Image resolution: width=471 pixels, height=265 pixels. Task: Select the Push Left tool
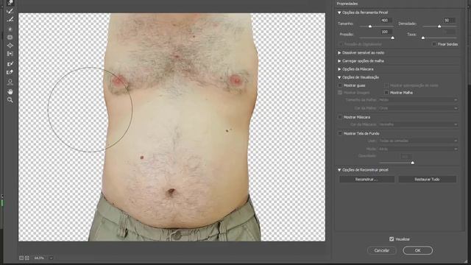(x=10, y=54)
